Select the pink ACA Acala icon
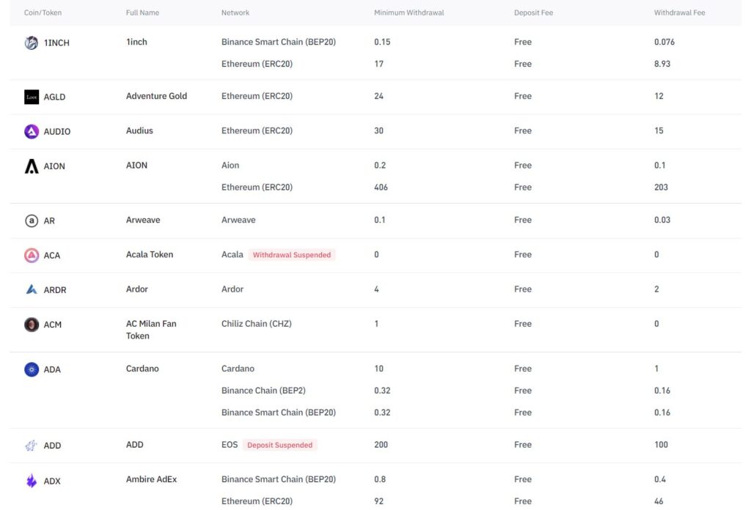Screen dimensions: 751x510 coord(31,255)
